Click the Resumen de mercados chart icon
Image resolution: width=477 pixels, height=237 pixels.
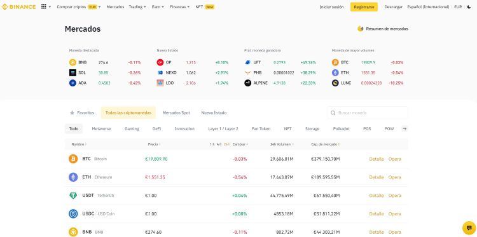pos(361,29)
